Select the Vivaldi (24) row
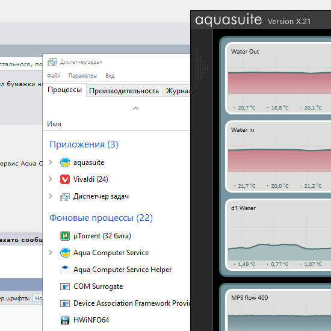The image size is (331, 331). point(117,179)
